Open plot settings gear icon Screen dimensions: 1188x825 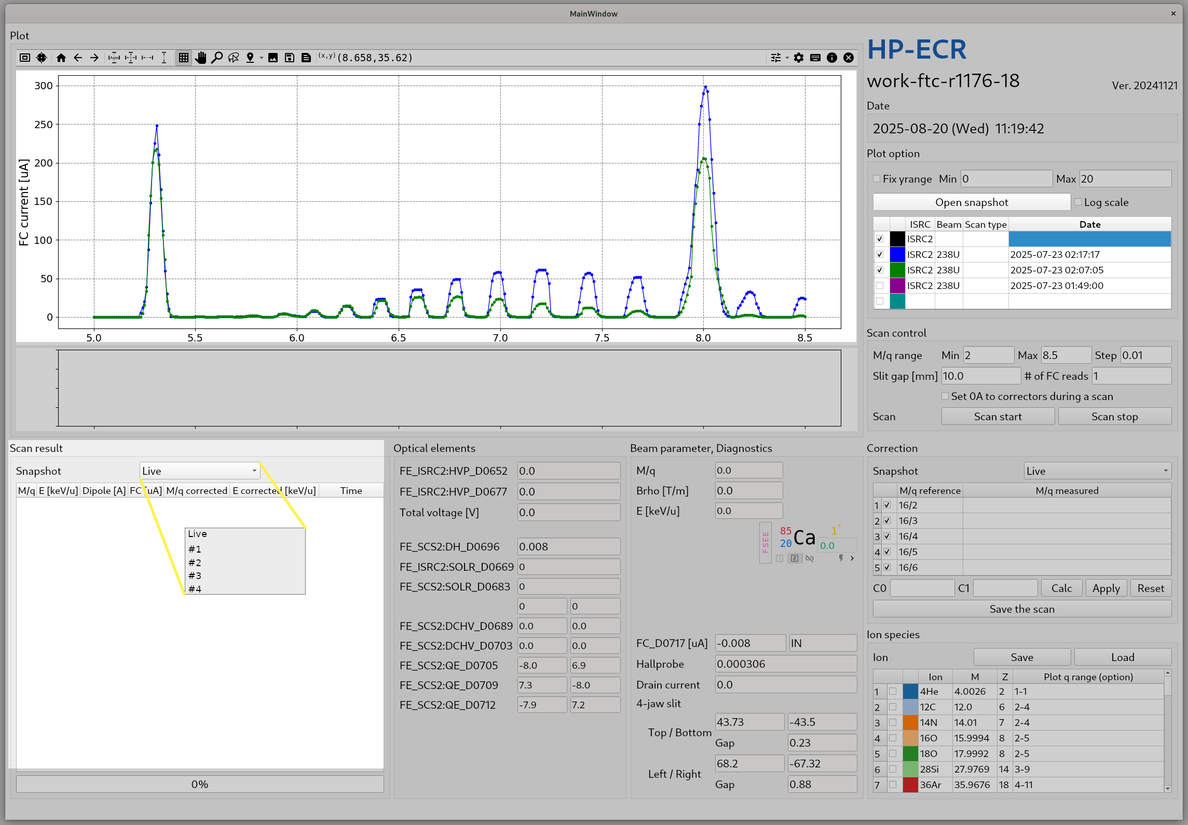(x=799, y=58)
